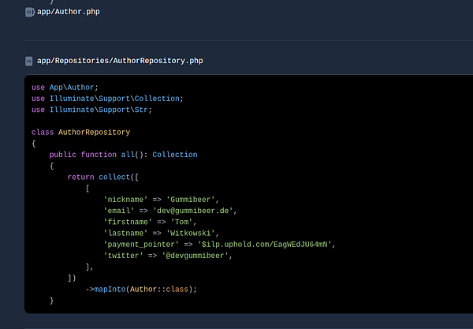Click the 'firstname' => 'Tom' line
The image size is (473, 329).
[x=150, y=222]
